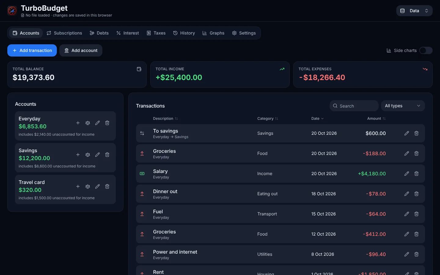Viewport: 440px width, 275px height.
Task: Edit the Fuel transaction
Action: click(407, 214)
